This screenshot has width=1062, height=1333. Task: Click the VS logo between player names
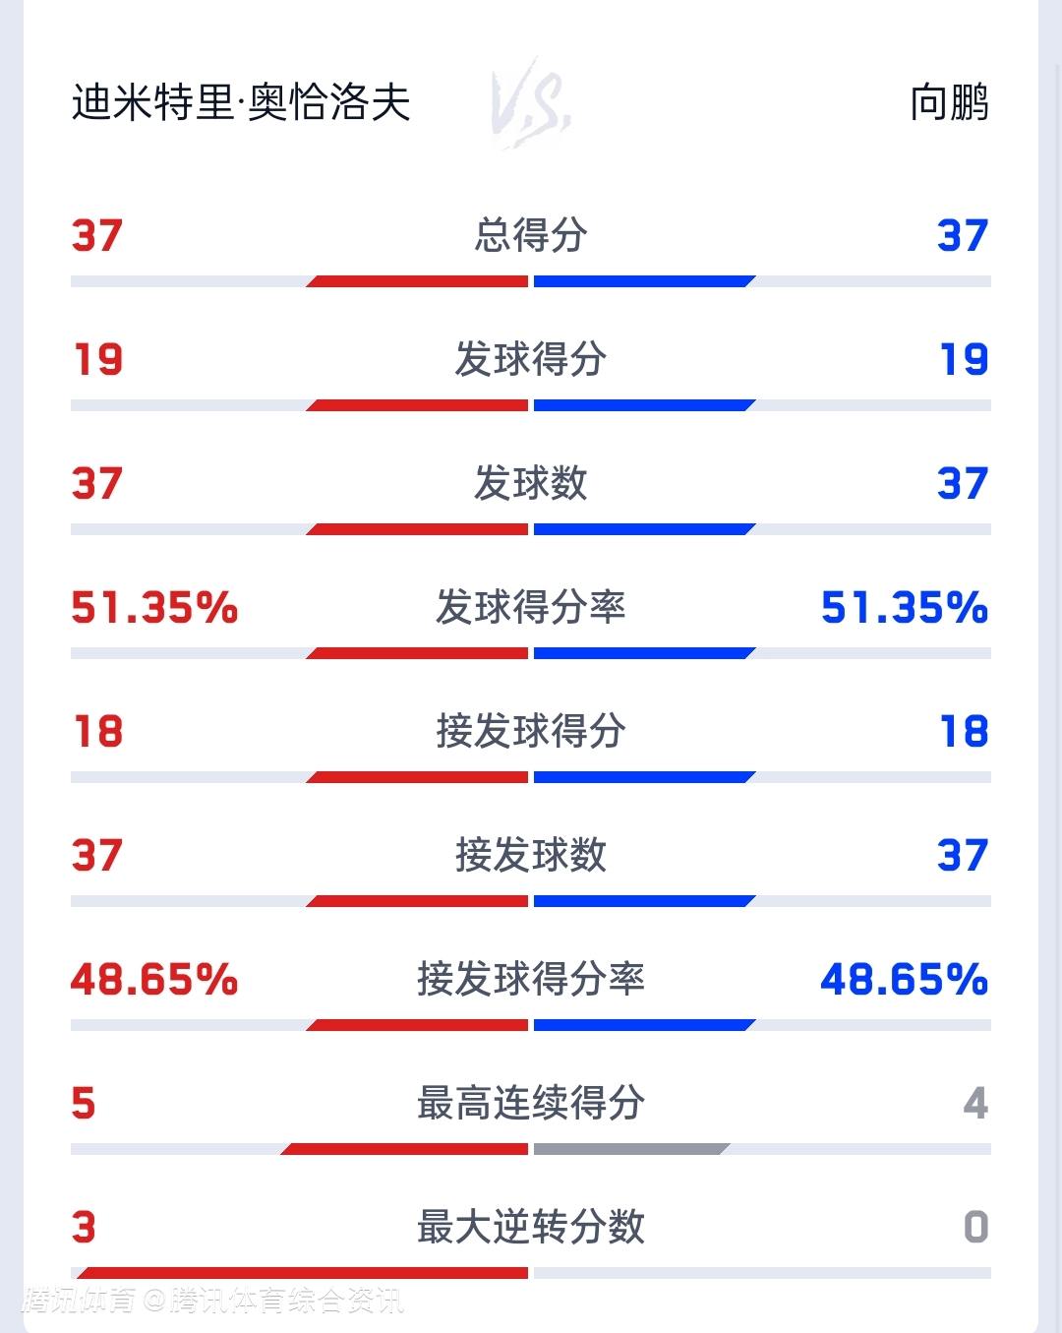click(531, 103)
